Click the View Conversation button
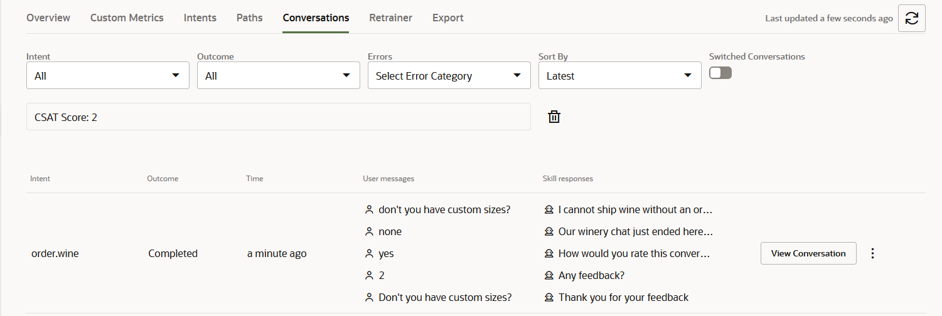Viewport: 942px width, 316px height. point(808,253)
